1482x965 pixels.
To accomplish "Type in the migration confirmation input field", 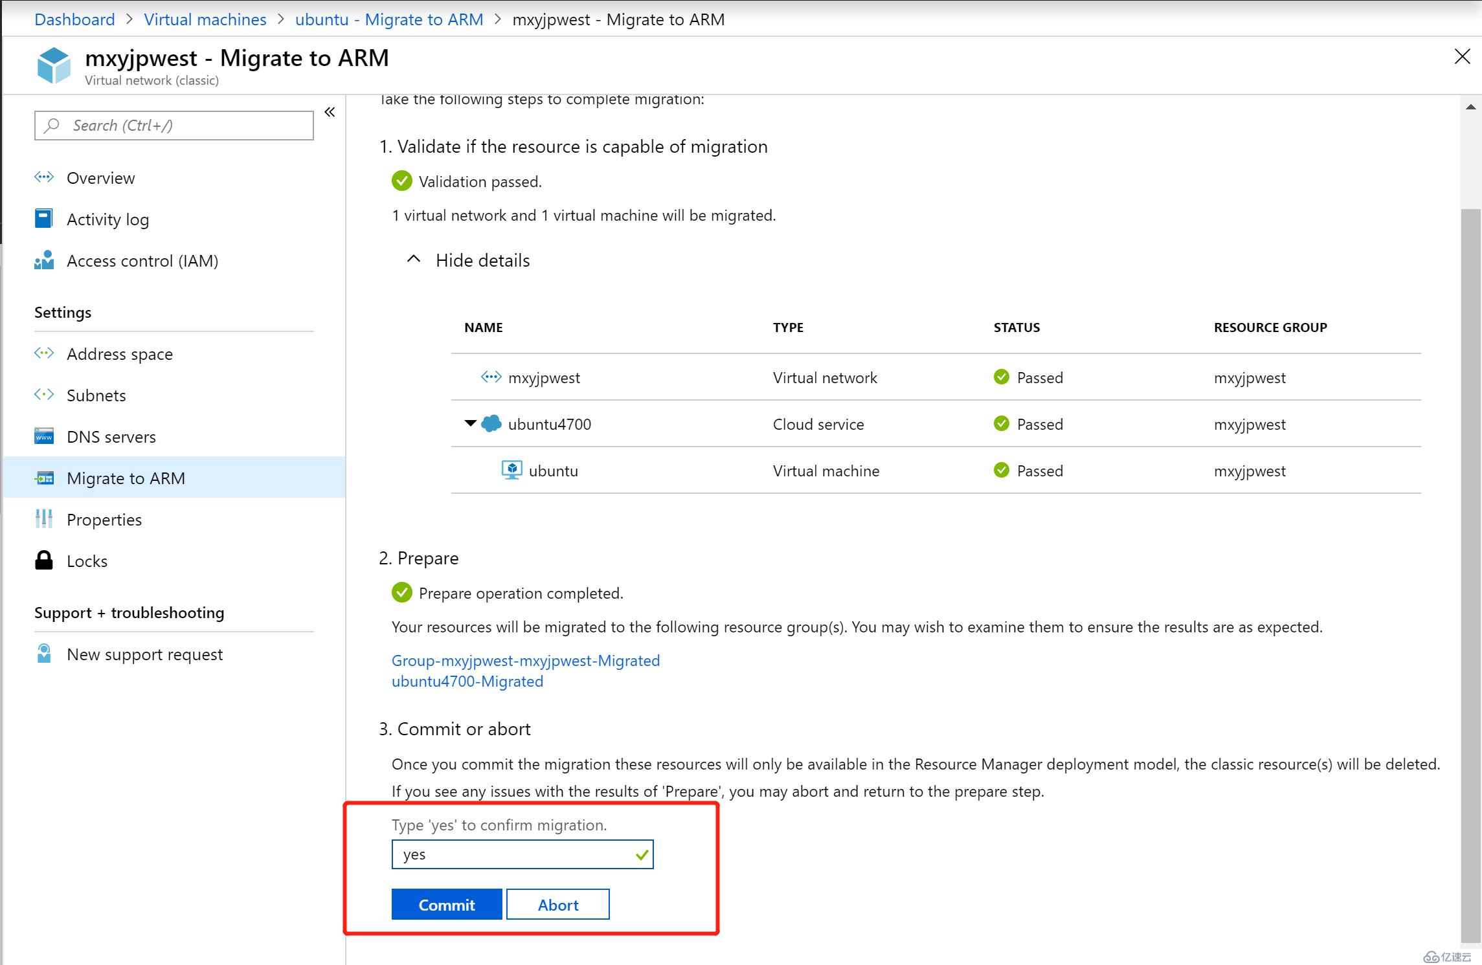I will pyautogui.click(x=522, y=854).
